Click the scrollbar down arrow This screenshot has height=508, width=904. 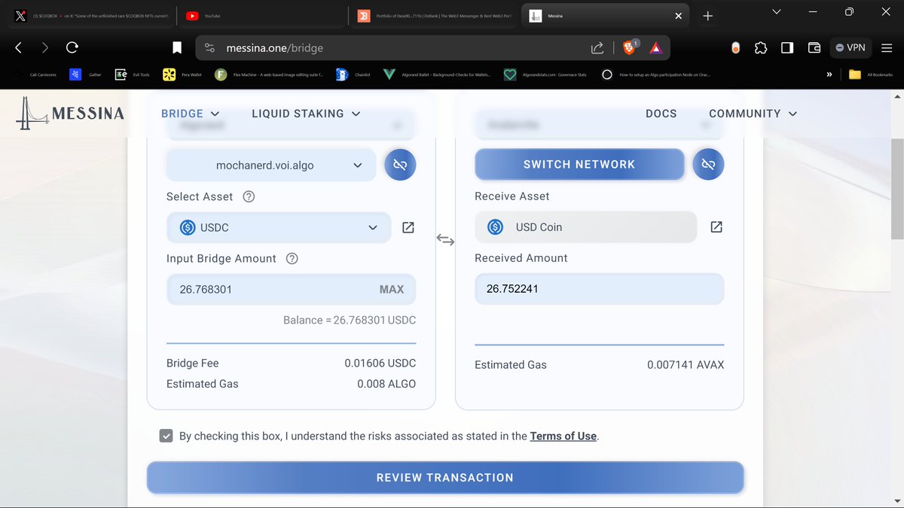896,500
